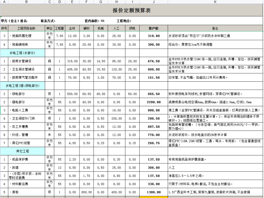264x198 pixels.
Task: Select column header E
Action: point(72,2)
